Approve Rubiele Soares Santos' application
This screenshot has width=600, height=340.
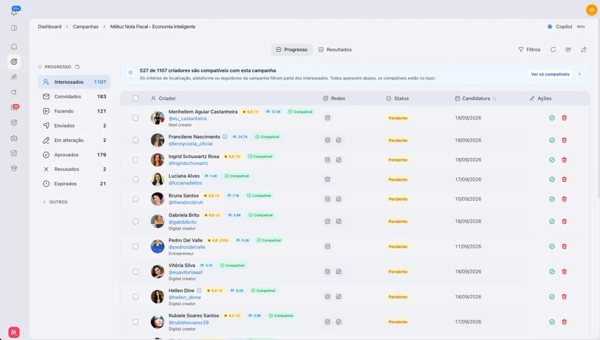pyautogui.click(x=552, y=322)
